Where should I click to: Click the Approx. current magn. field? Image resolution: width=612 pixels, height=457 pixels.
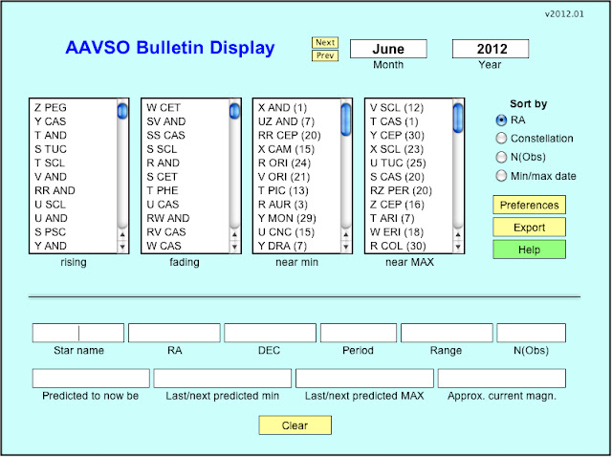pos(501,379)
